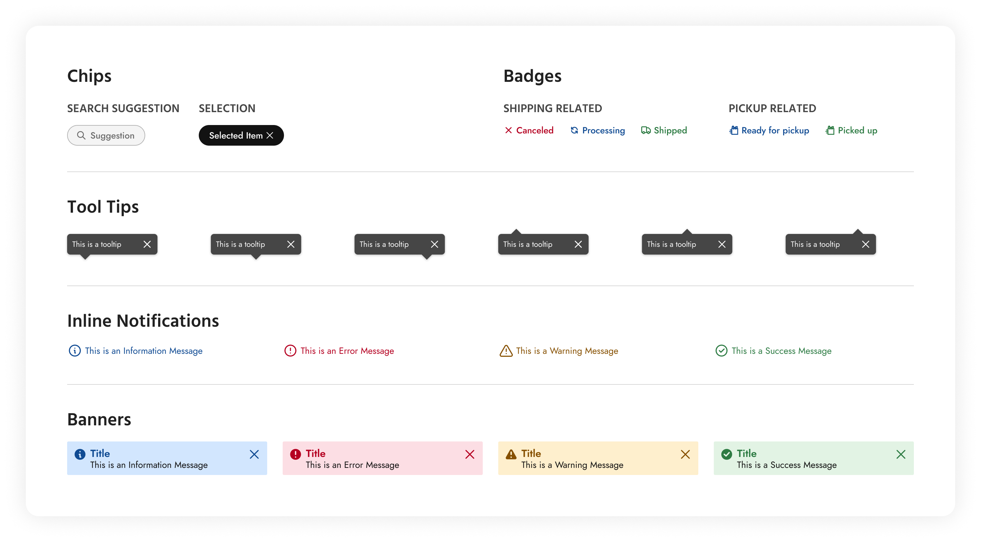Click the error exclamation icon in the Error Message
Image resolution: width=981 pixels, height=542 pixels.
click(x=290, y=350)
